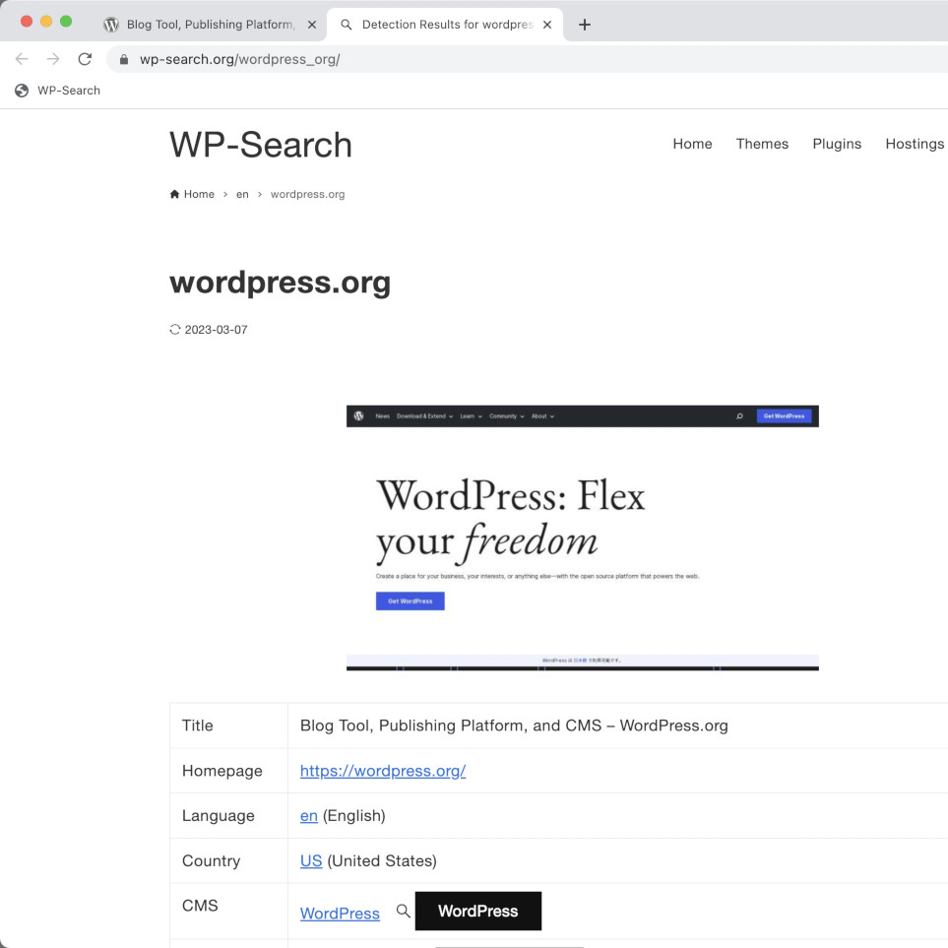
Task: Click the US country link
Action: click(311, 861)
